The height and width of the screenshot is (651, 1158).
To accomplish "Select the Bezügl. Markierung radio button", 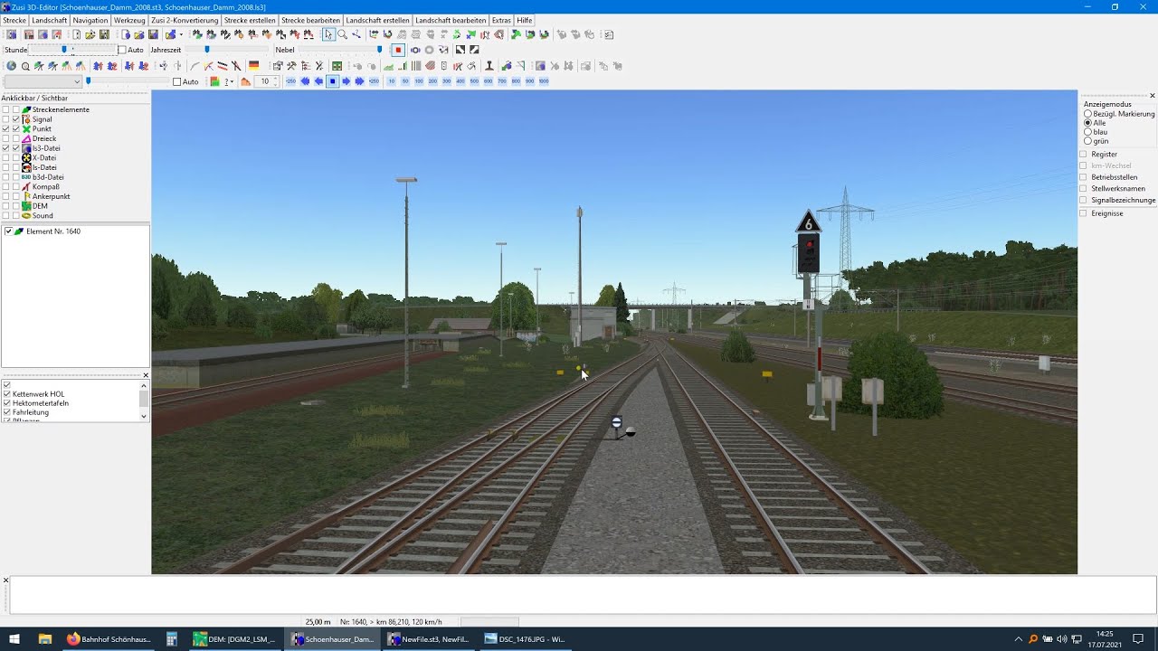I will coord(1088,114).
